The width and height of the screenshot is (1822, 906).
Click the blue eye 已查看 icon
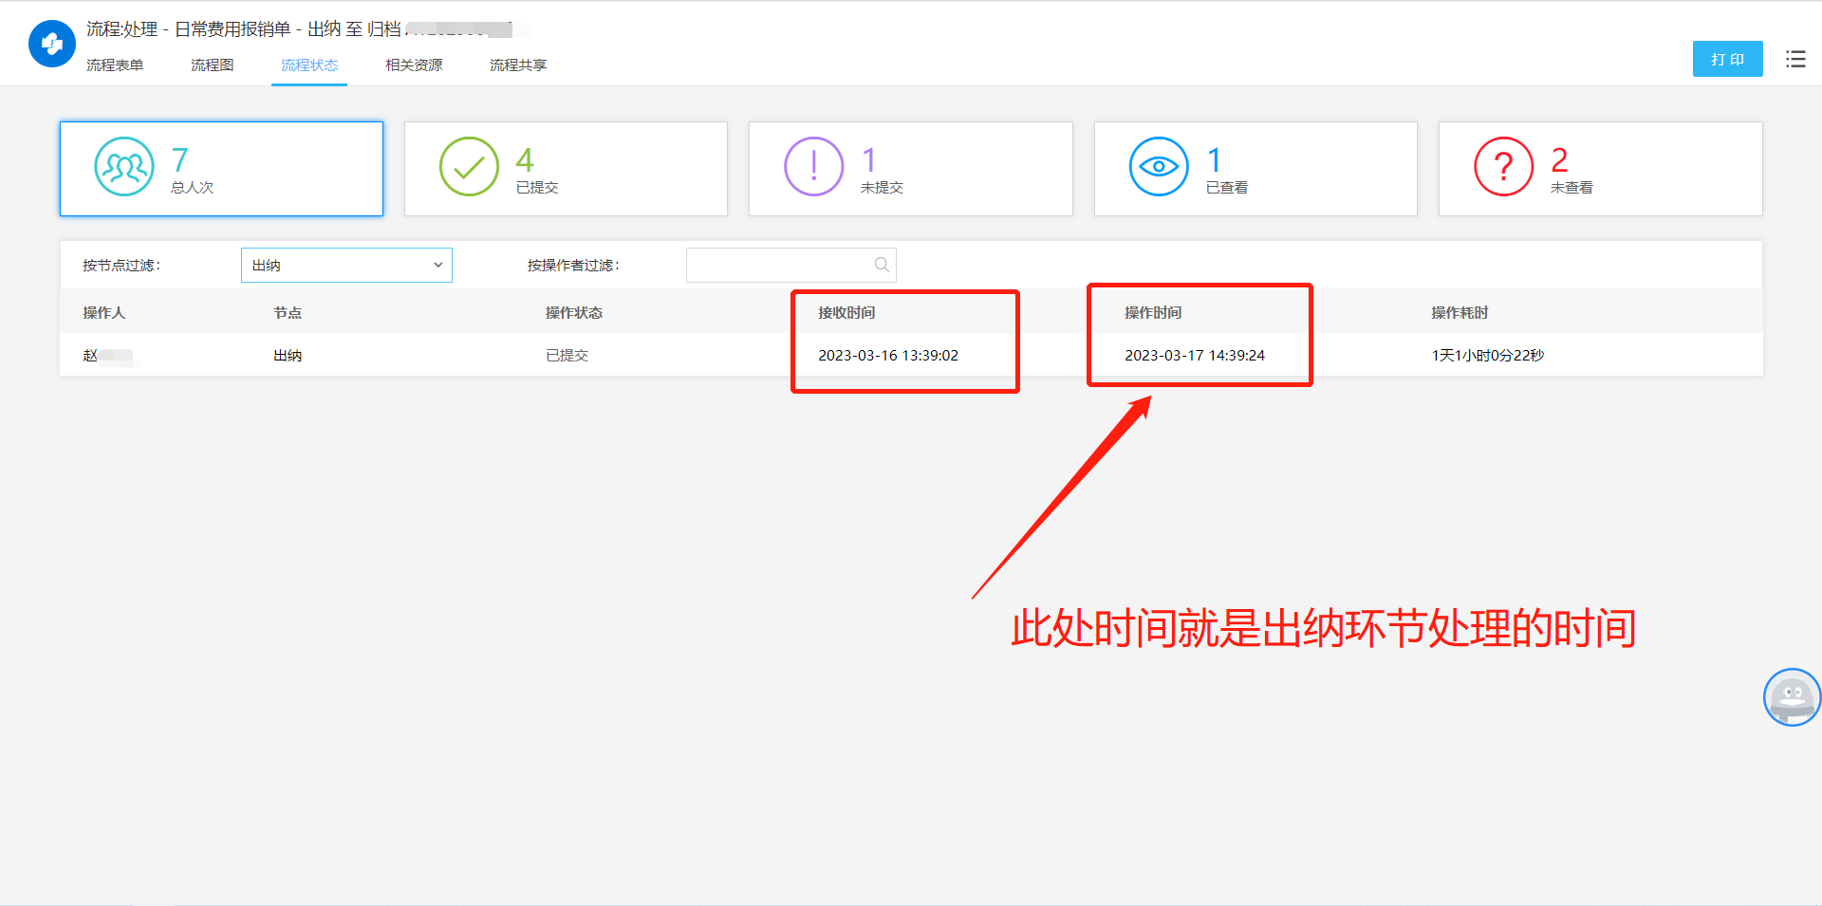1159,167
